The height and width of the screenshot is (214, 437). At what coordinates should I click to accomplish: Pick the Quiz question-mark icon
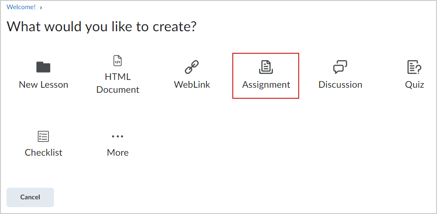pos(414,67)
